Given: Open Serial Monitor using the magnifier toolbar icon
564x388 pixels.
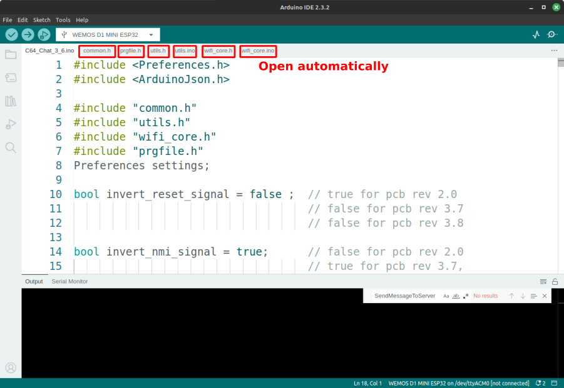Looking at the screenshot, I should pos(552,34).
